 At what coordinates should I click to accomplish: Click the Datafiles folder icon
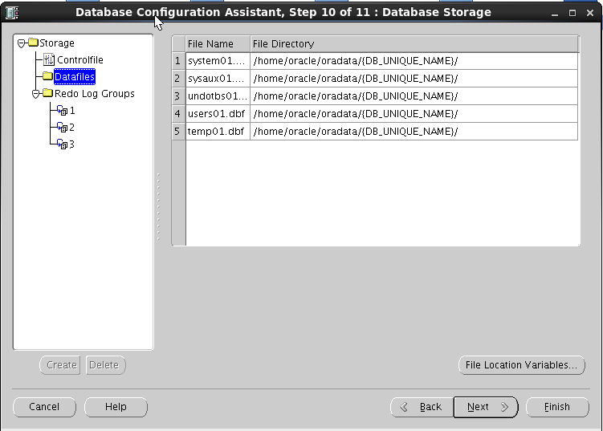pos(47,75)
